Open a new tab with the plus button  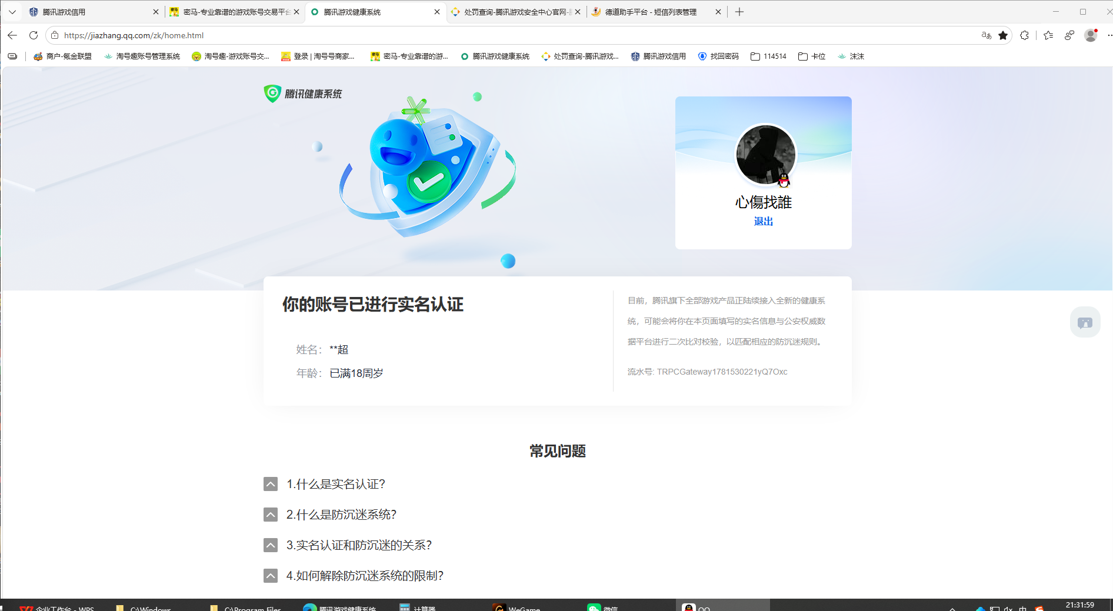739,12
